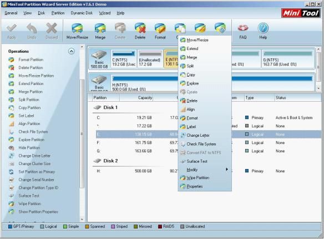The width and height of the screenshot is (324, 239).
Task: Choose Change Drive Letter operation
Action: [34, 156]
